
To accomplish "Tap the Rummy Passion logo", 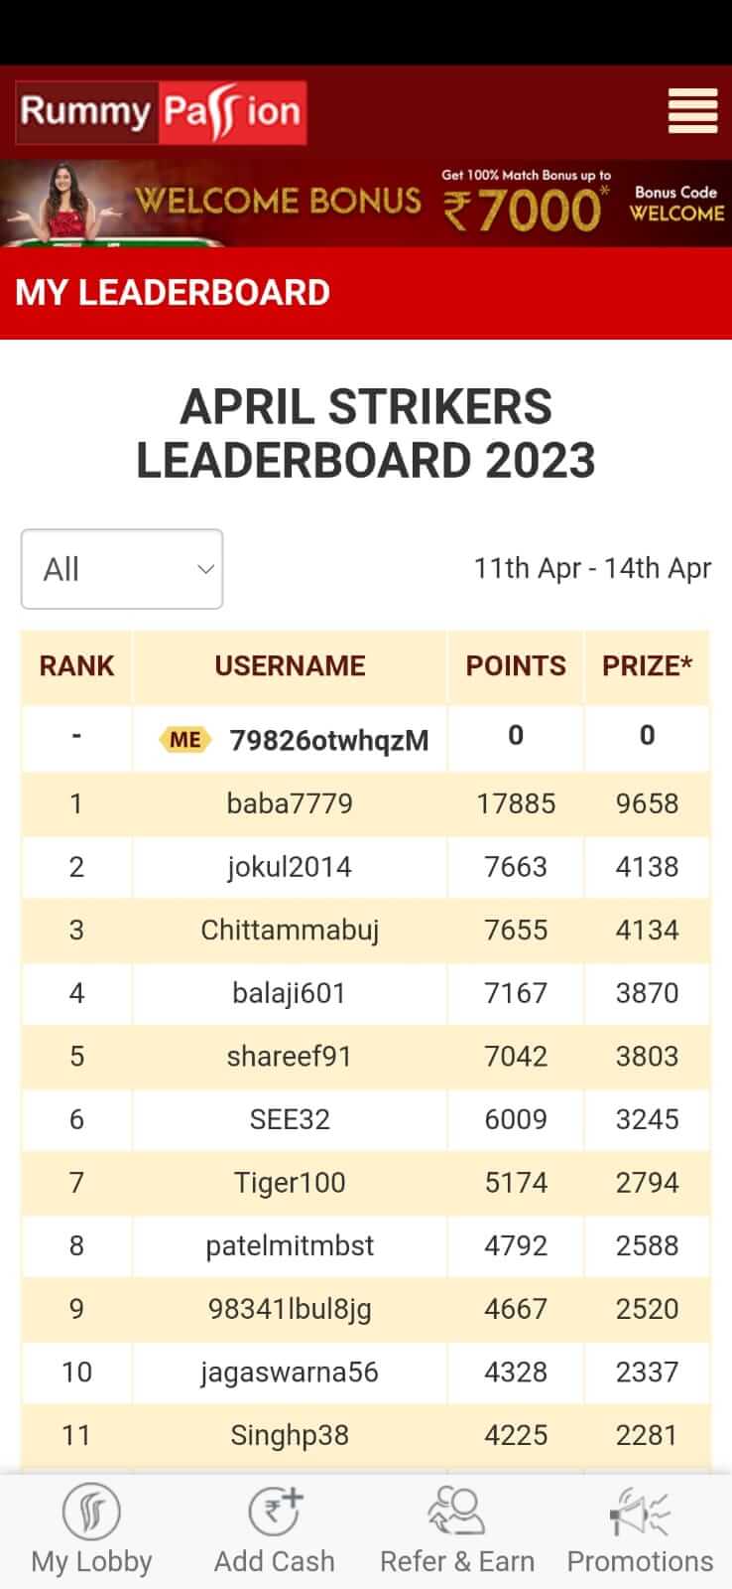I will point(161,112).
